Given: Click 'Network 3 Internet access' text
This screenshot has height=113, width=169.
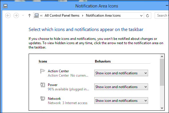Looking at the screenshot, I should [x=68, y=103].
